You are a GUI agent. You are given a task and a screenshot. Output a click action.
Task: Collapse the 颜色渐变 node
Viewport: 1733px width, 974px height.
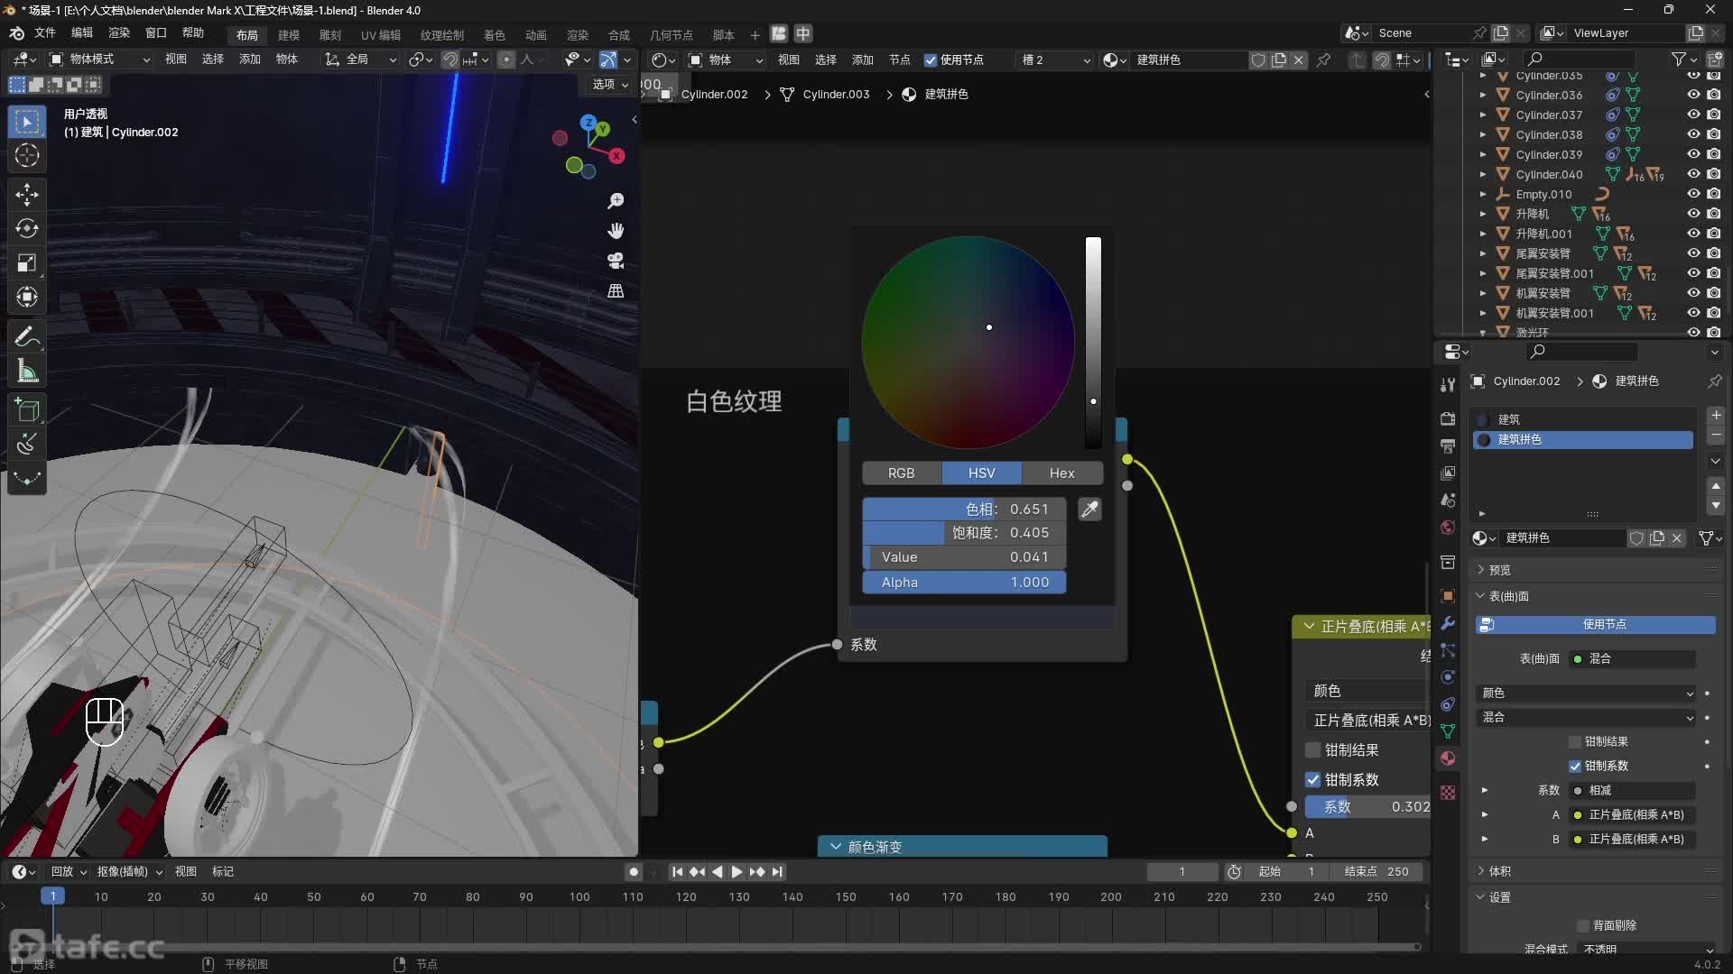[x=835, y=847]
